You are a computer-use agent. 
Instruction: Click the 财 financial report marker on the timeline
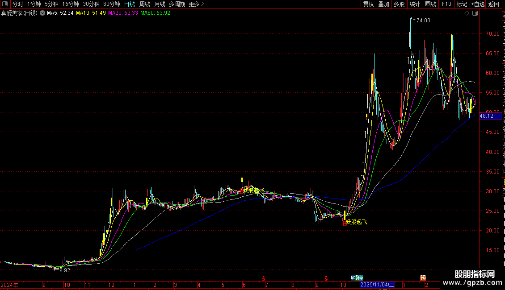pyautogui.click(x=353, y=278)
